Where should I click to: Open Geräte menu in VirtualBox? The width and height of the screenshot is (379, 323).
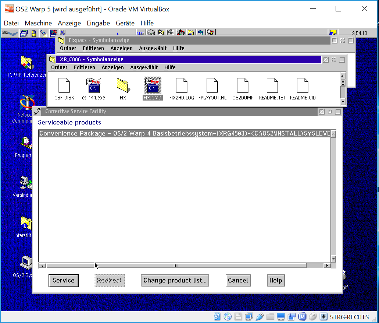tap(125, 23)
